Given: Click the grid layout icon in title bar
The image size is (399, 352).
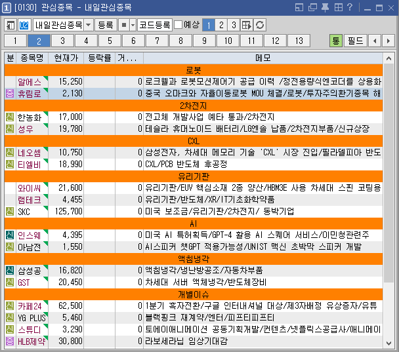Looking at the screenshot, I should pyautogui.click(x=339, y=7).
